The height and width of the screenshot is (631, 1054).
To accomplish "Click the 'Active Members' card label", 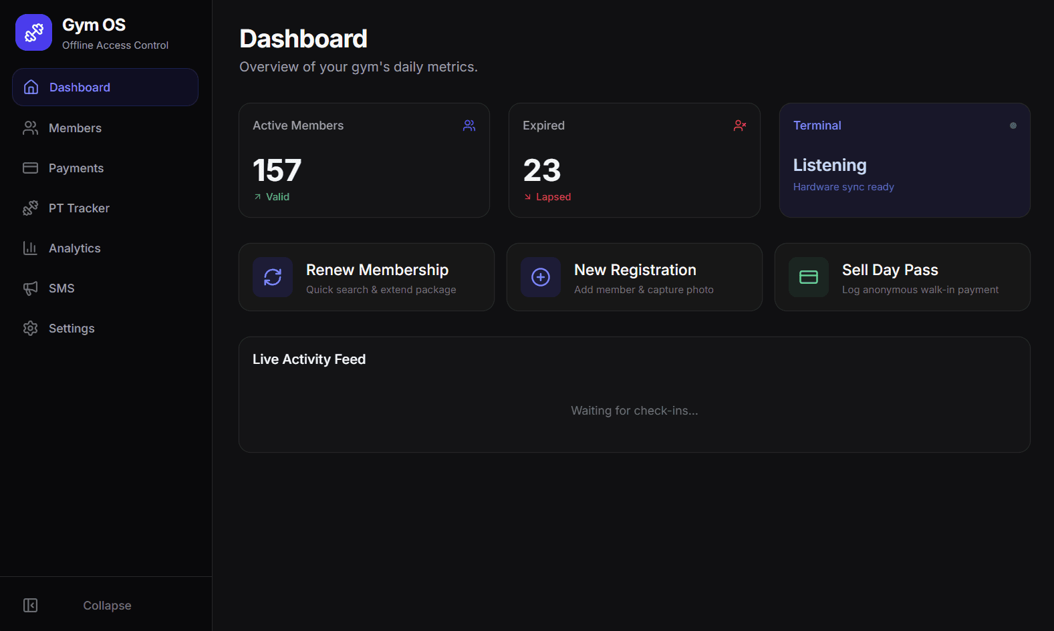I will 298,126.
